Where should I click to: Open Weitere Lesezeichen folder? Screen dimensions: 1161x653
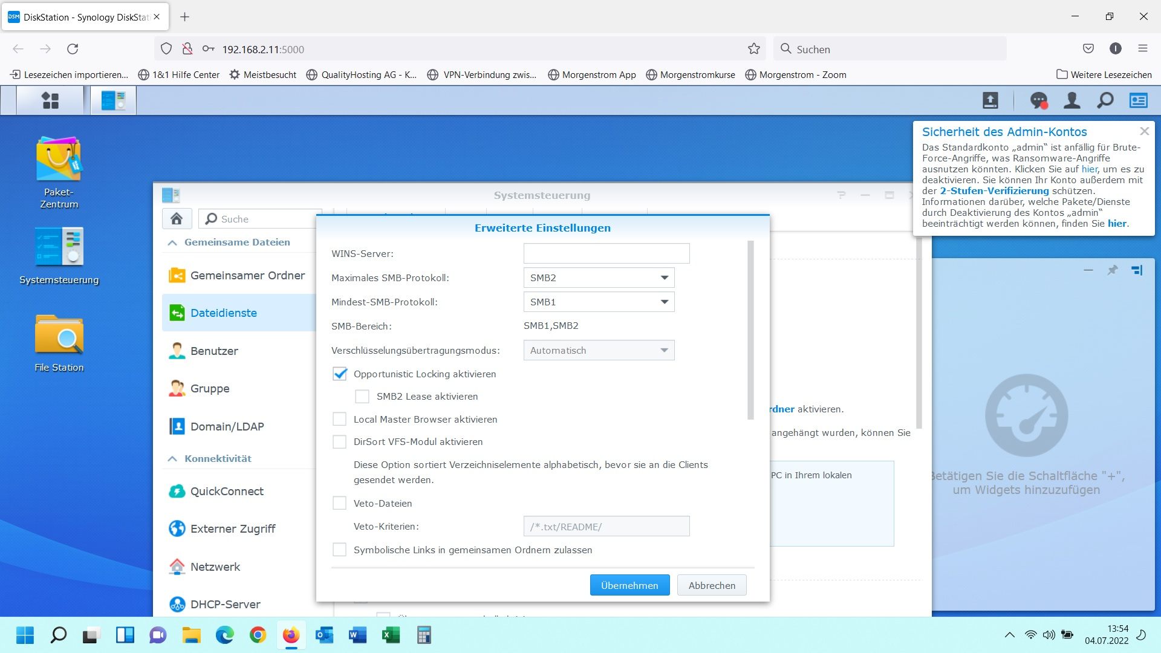tap(1104, 75)
